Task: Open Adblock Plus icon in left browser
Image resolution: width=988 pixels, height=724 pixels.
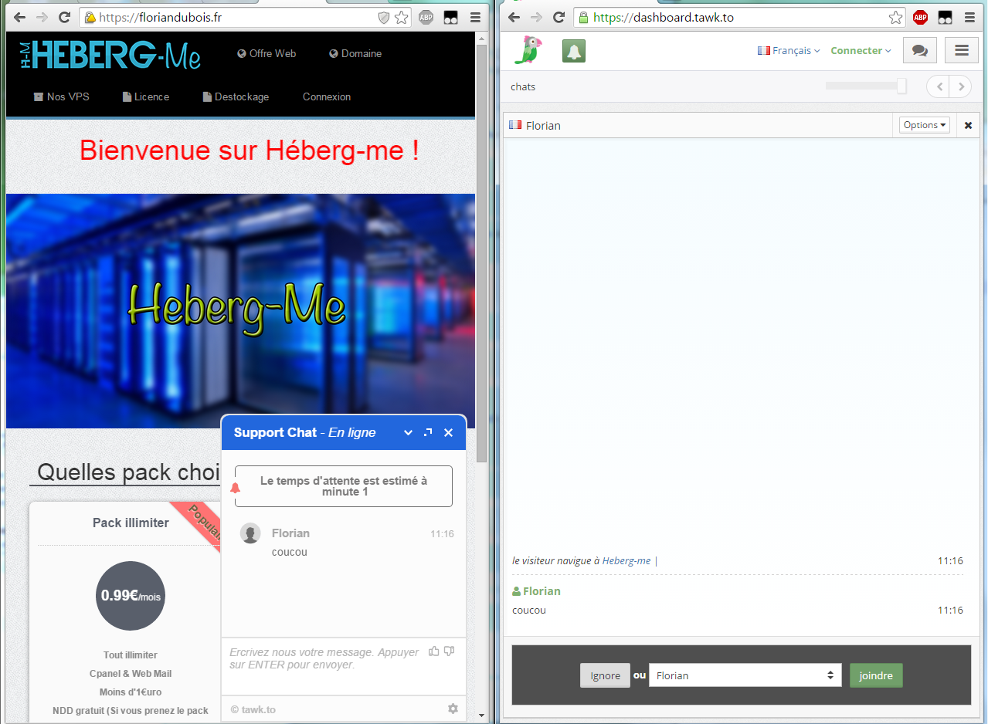Action: [426, 17]
